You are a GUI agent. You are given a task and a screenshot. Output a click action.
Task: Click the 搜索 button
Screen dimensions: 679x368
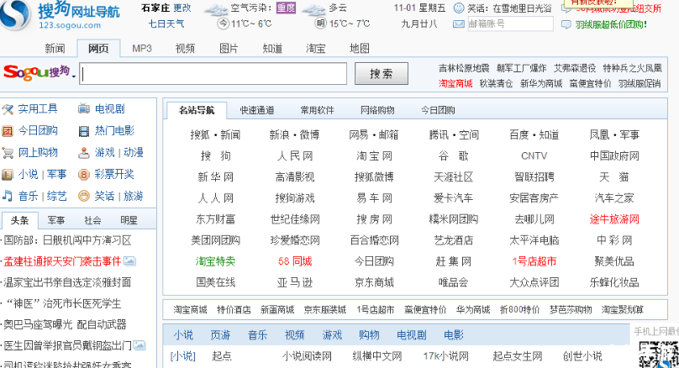[381, 74]
